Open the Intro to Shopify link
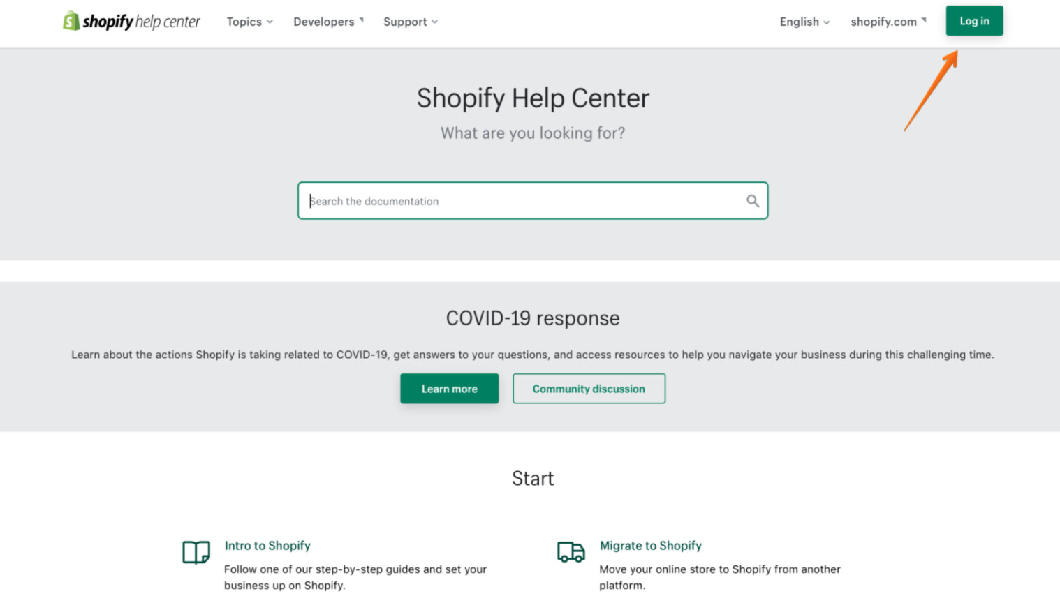This screenshot has height=603, width=1060. click(x=267, y=546)
